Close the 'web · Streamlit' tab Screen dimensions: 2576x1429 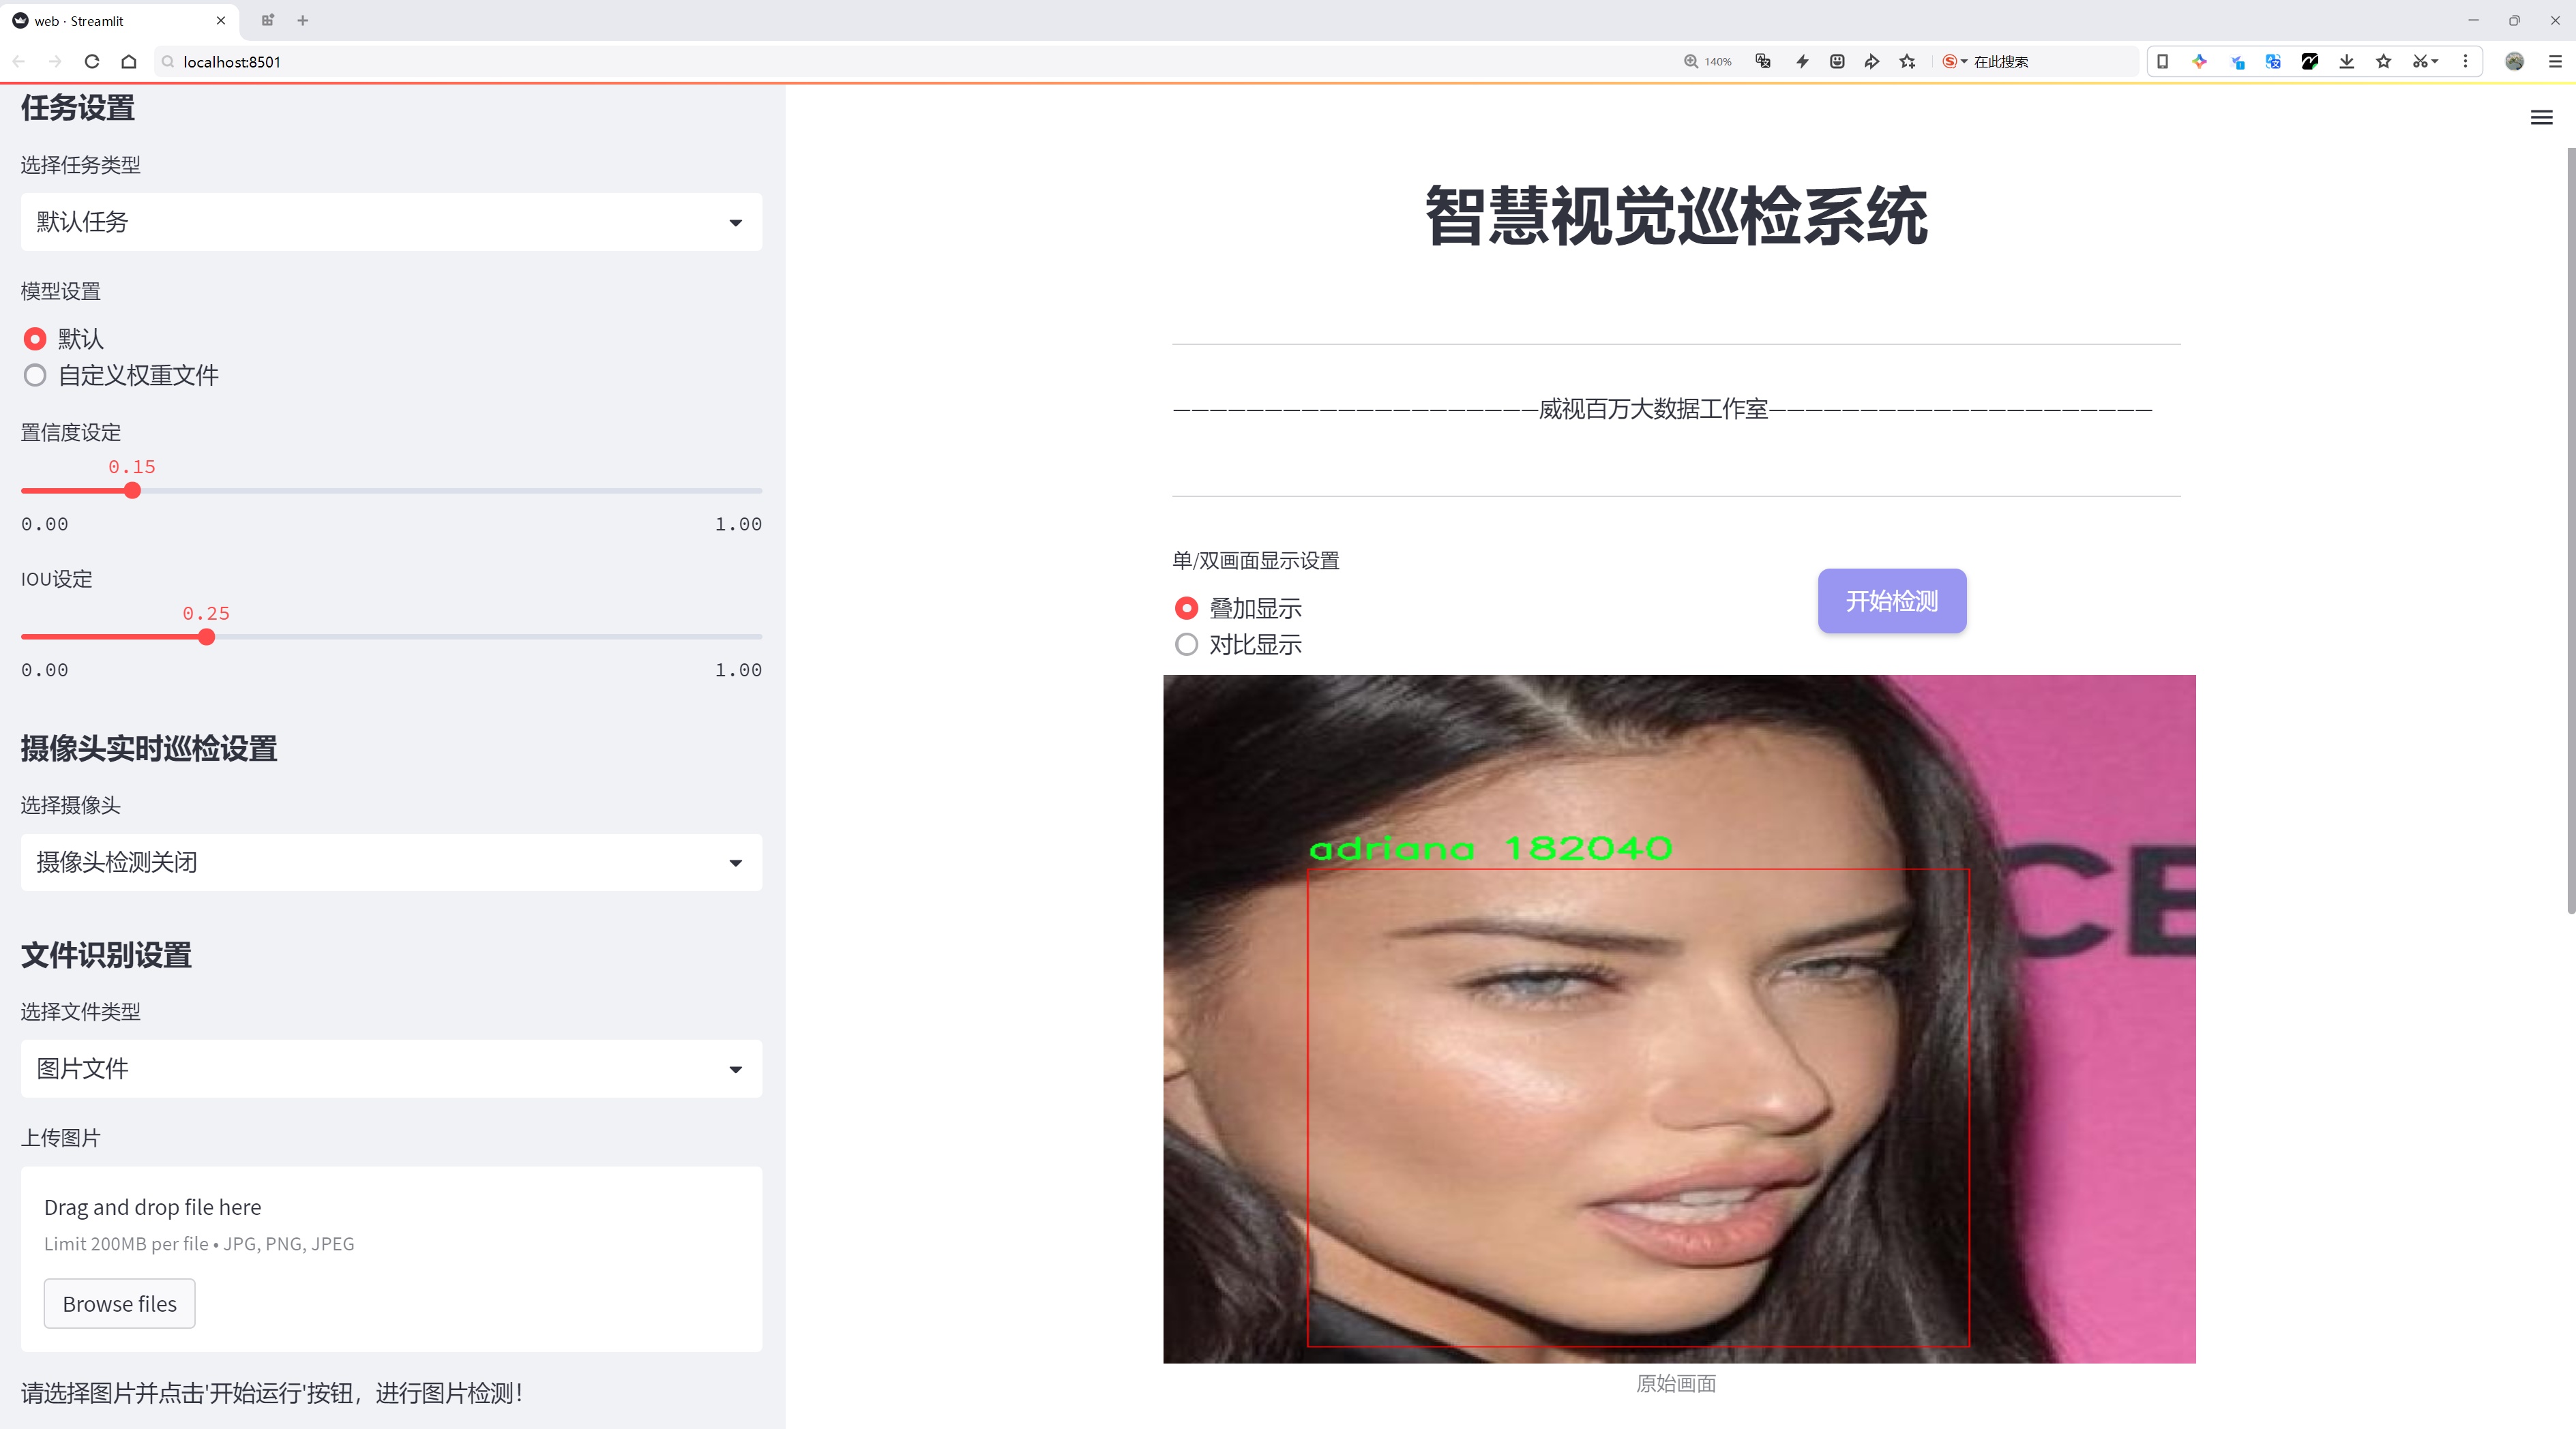point(221,20)
